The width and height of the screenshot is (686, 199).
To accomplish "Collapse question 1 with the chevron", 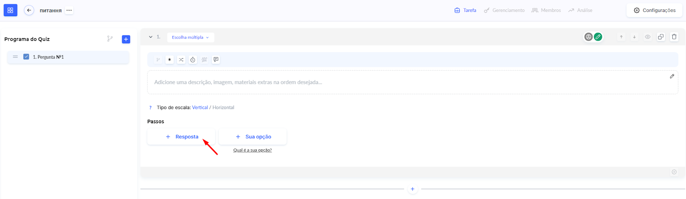I will pos(150,37).
